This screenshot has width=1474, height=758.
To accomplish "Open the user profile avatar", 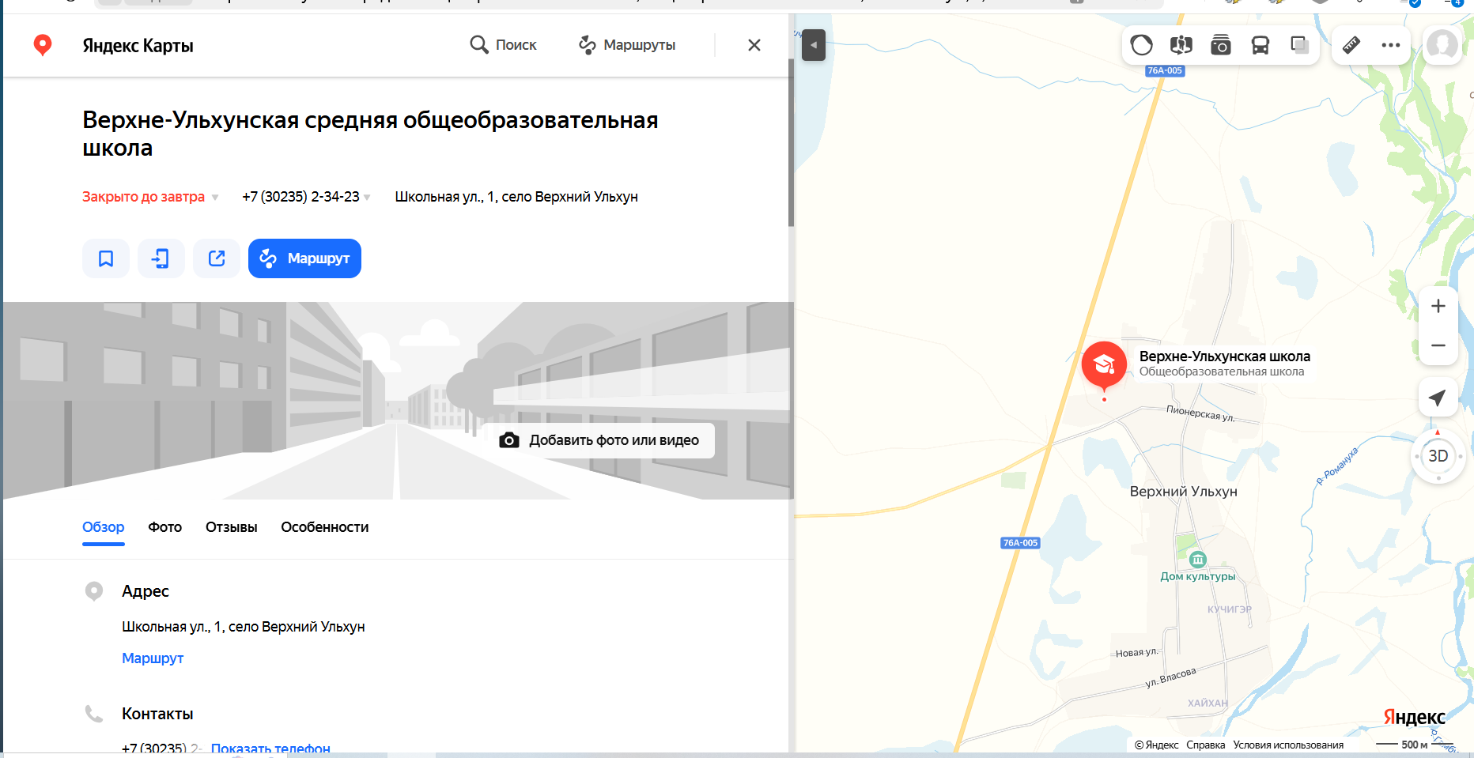I will pos(1442,45).
